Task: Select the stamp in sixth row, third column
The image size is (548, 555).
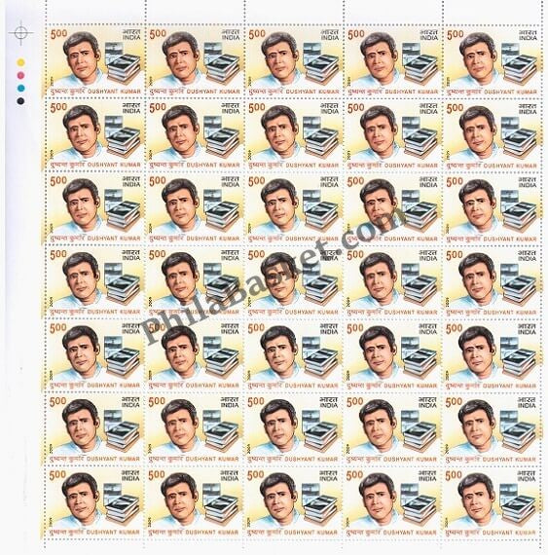Action: pyautogui.click(x=293, y=429)
